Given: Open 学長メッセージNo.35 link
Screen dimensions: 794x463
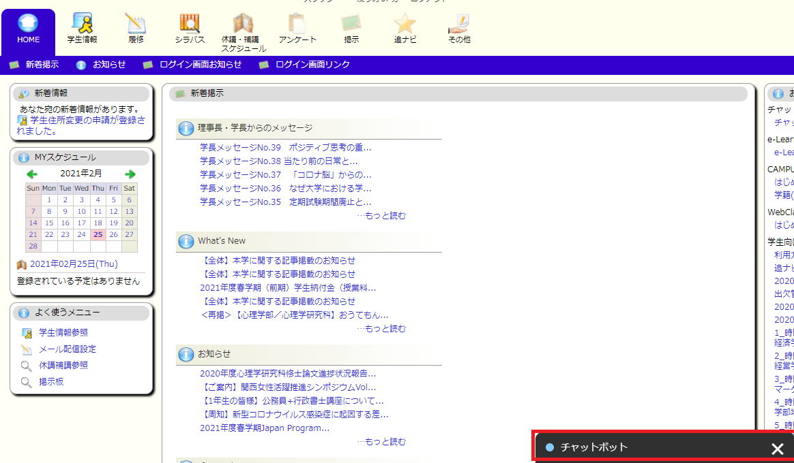Looking at the screenshot, I should (286, 202).
